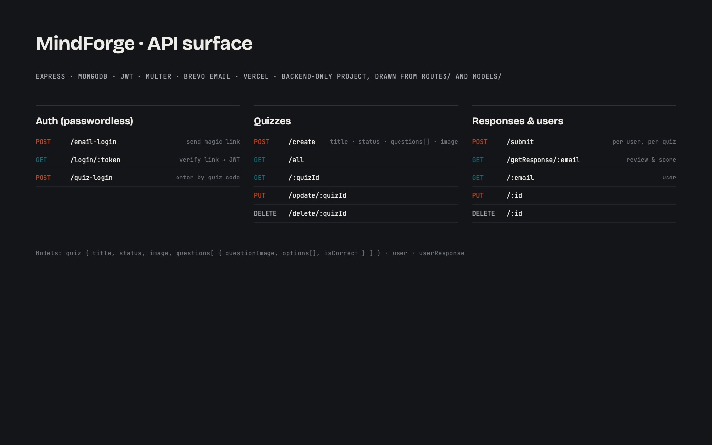Click the GET label beside /login/:token
Screen dimensions: 712x445
[x=41, y=160]
